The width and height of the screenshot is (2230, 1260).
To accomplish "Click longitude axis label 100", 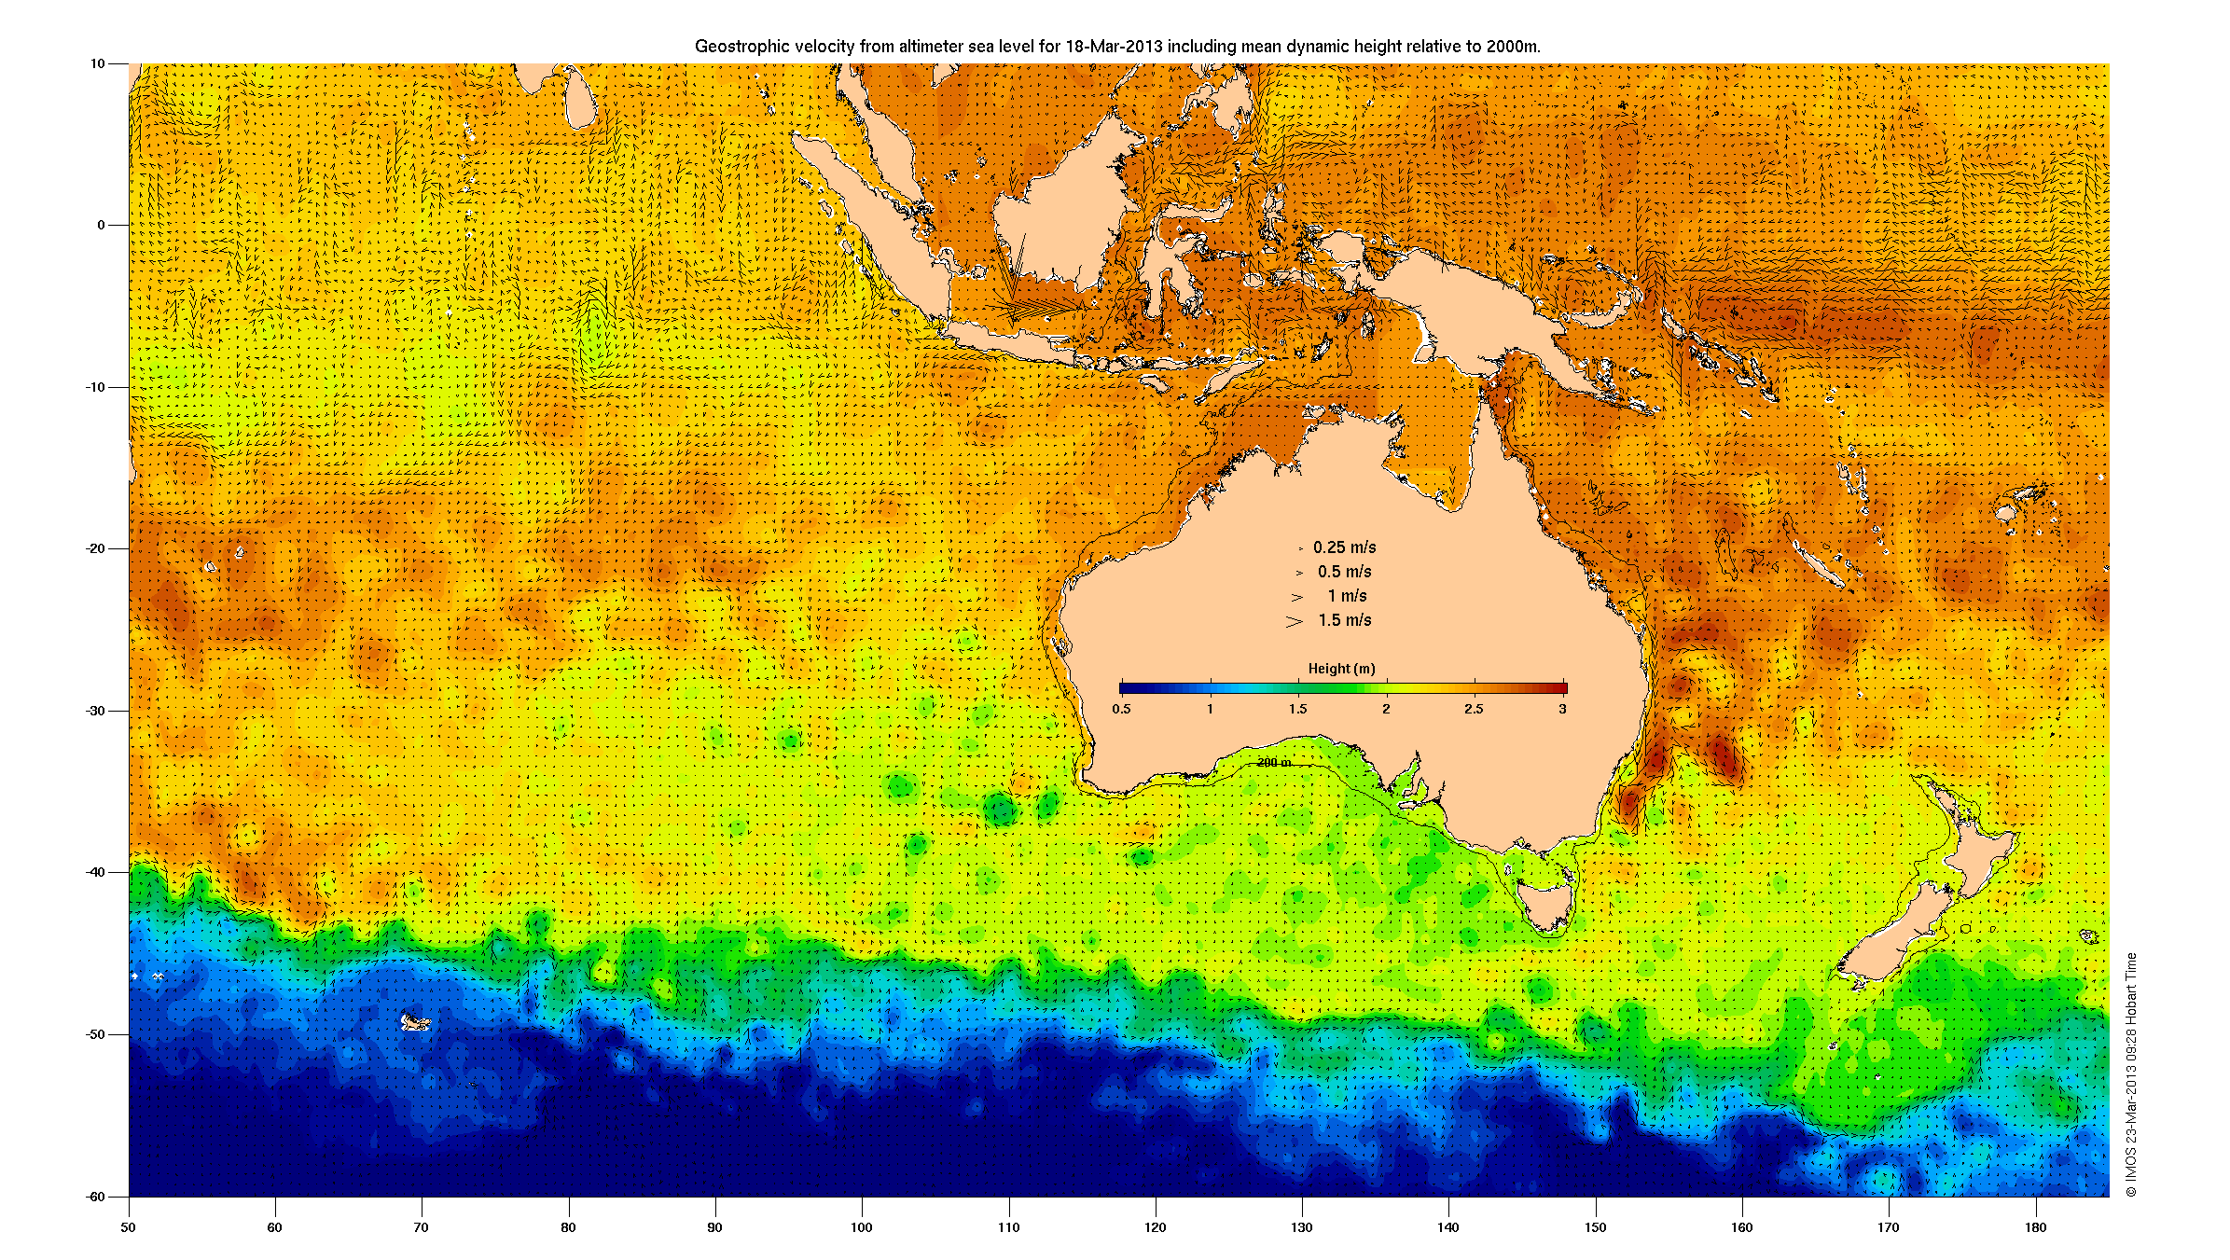I will [862, 1227].
